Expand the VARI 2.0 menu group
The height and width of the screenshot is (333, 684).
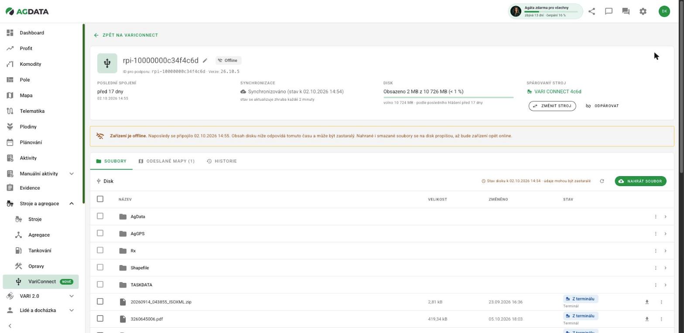[x=72, y=296]
